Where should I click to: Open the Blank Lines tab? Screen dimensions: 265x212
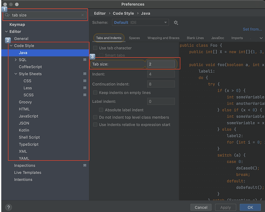pyautogui.click(x=195, y=38)
